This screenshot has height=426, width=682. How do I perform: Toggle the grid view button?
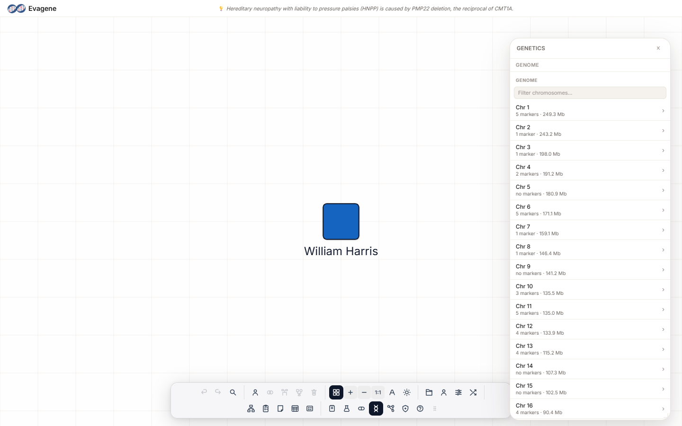pyautogui.click(x=336, y=392)
